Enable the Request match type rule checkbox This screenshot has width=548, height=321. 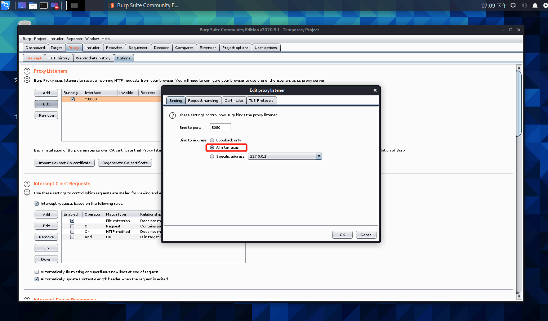72,226
